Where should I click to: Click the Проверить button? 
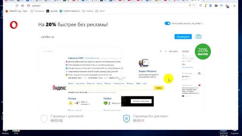click(183, 37)
